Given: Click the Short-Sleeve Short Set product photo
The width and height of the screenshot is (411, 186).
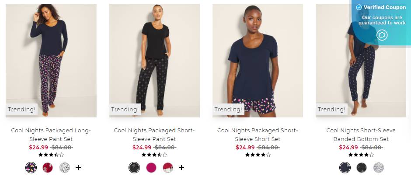Looking at the screenshot, I should [258, 60].
